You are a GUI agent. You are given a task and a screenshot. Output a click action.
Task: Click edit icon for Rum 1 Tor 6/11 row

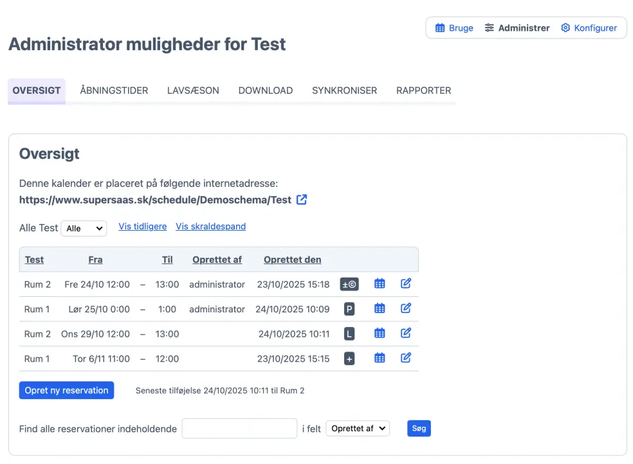[x=406, y=358]
